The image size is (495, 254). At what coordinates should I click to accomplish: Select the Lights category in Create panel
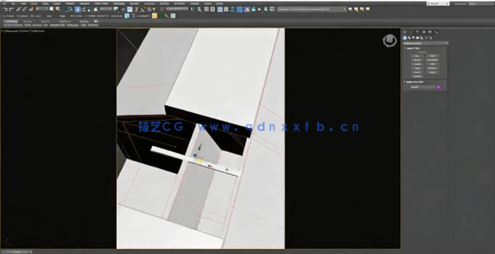(413, 38)
